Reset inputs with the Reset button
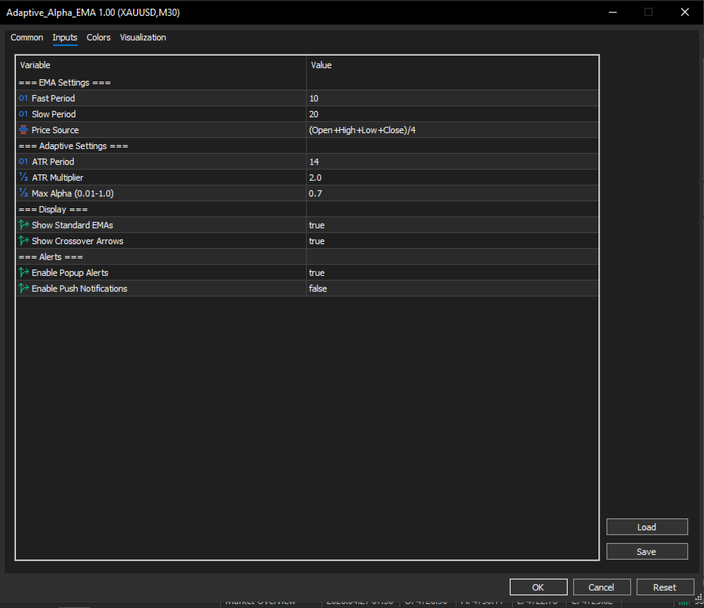This screenshot has width=704, height=608. (665, 587)
